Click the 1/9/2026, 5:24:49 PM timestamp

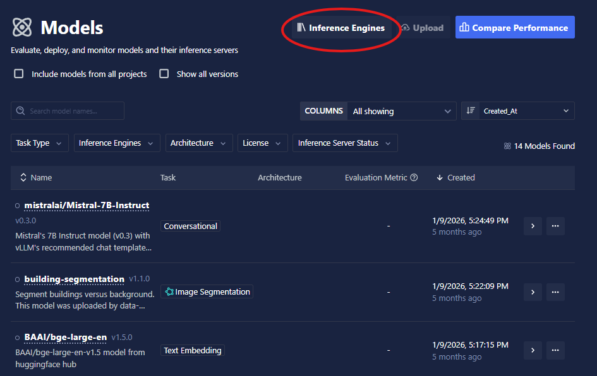pos(470,221)
